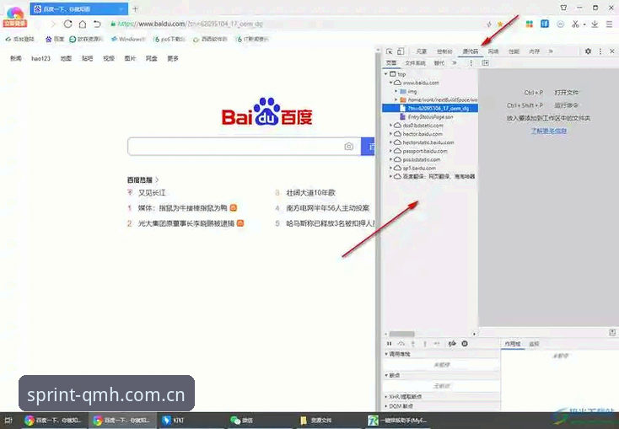Open the hao123 link on Baidu page

click(x=41, y=58)
